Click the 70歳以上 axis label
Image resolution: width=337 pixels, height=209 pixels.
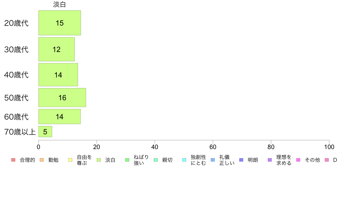click(x=20, y=132)
